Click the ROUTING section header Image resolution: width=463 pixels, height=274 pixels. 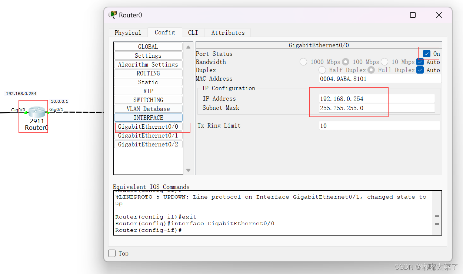pyautogui.click(x=148, y=73)
